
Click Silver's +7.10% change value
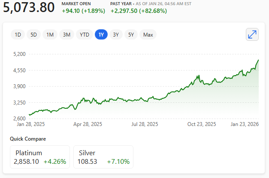(x=120, y=162)
